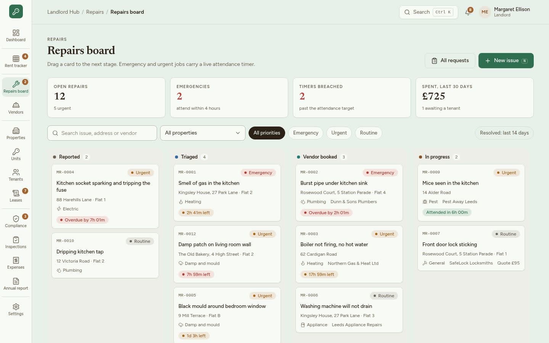
Task: Focus the search issue, address or vendor field
Action: pyautogui.click(x=102, y=133)
